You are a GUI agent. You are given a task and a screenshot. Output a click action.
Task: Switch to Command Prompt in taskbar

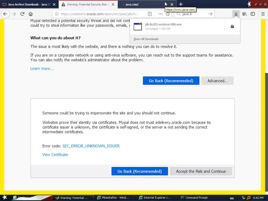click(194, 198)
